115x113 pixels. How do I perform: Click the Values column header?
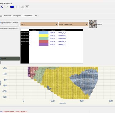coord(34,30)
